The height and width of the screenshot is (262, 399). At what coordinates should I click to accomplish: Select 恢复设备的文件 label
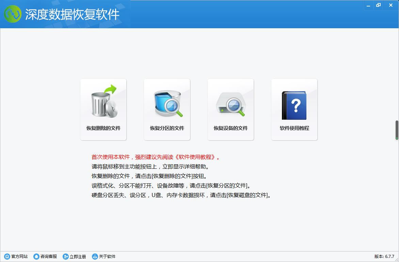230,128
